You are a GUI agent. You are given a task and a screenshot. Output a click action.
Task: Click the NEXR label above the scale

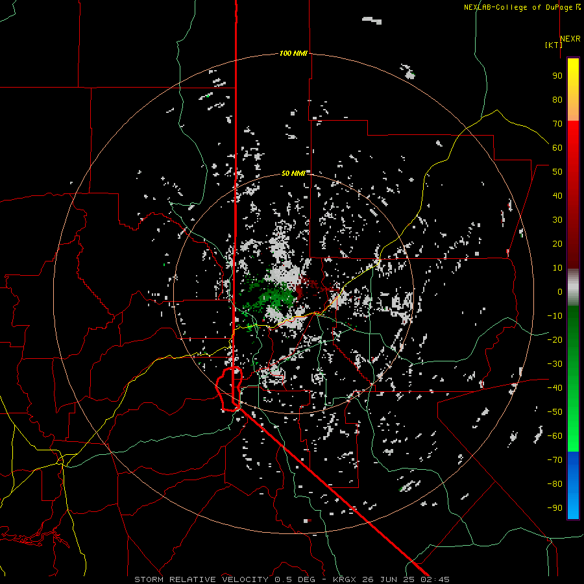tap(570, 39)
